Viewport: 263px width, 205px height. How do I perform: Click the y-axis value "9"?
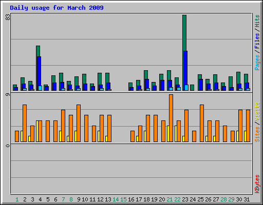pos(8,94)
